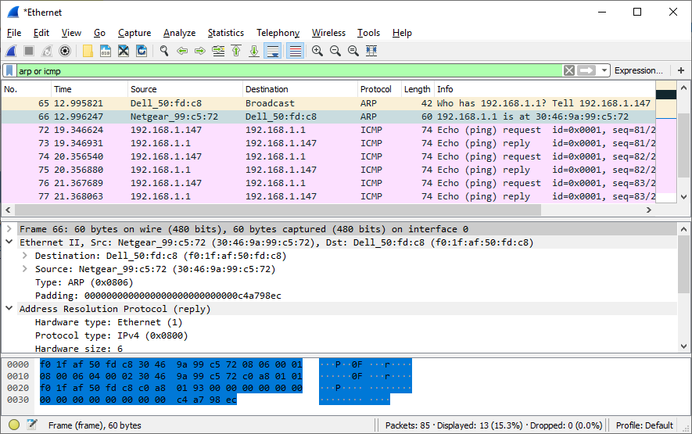Open capture file properties status icon

(32, 425)
